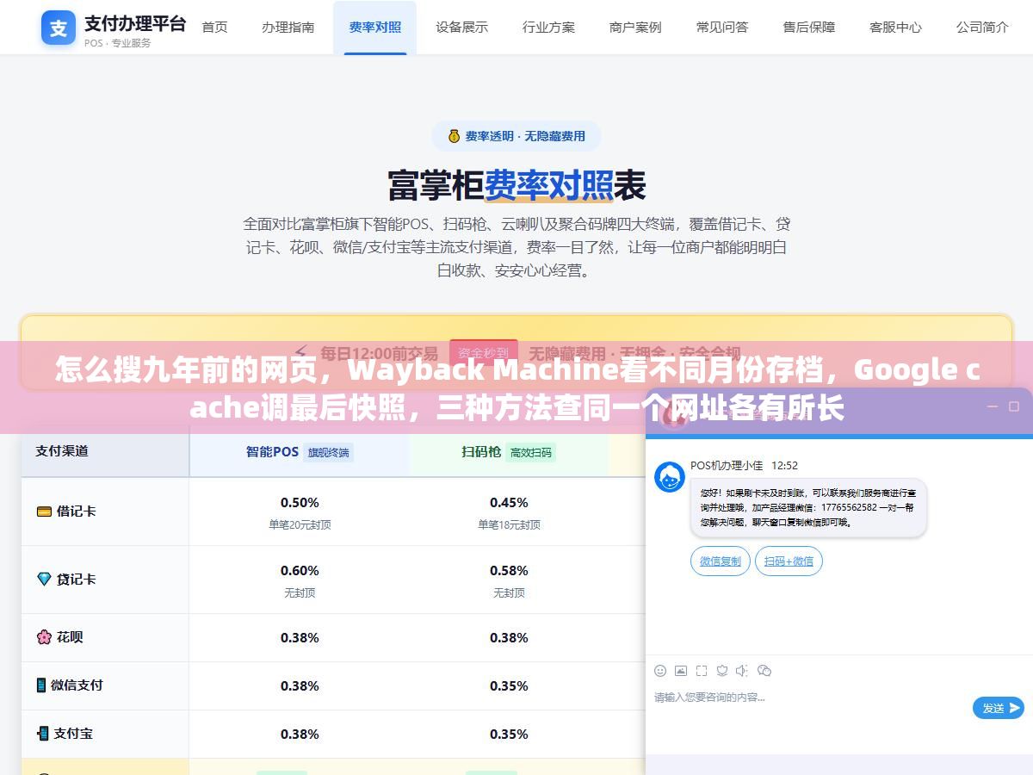1033x775 pixels.
Task: Click the 花呗 智能POS 0.38% cell
Action: tap(300, 638)
